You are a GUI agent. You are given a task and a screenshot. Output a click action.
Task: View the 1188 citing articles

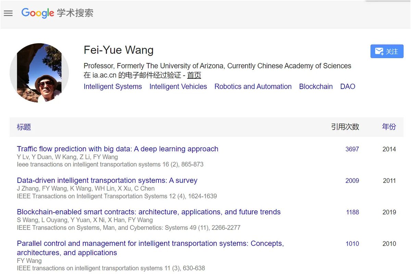352,212
